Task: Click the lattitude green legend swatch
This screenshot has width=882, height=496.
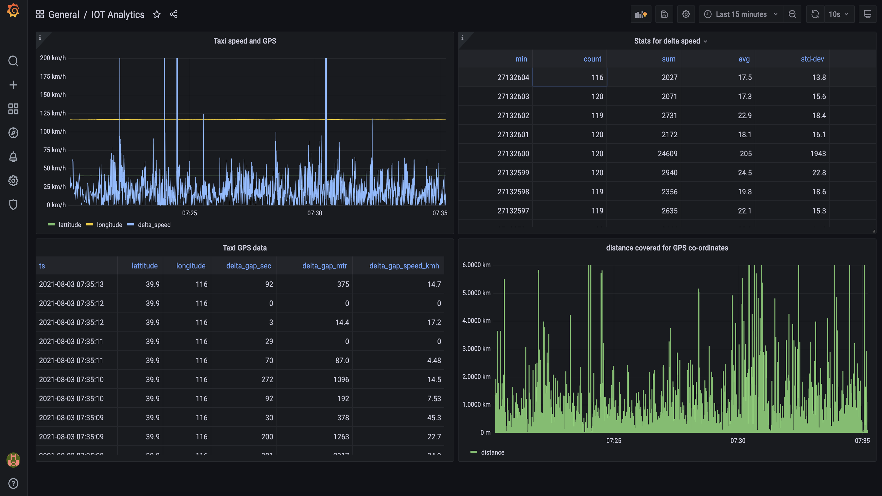Action: click(x=51, y=225)
